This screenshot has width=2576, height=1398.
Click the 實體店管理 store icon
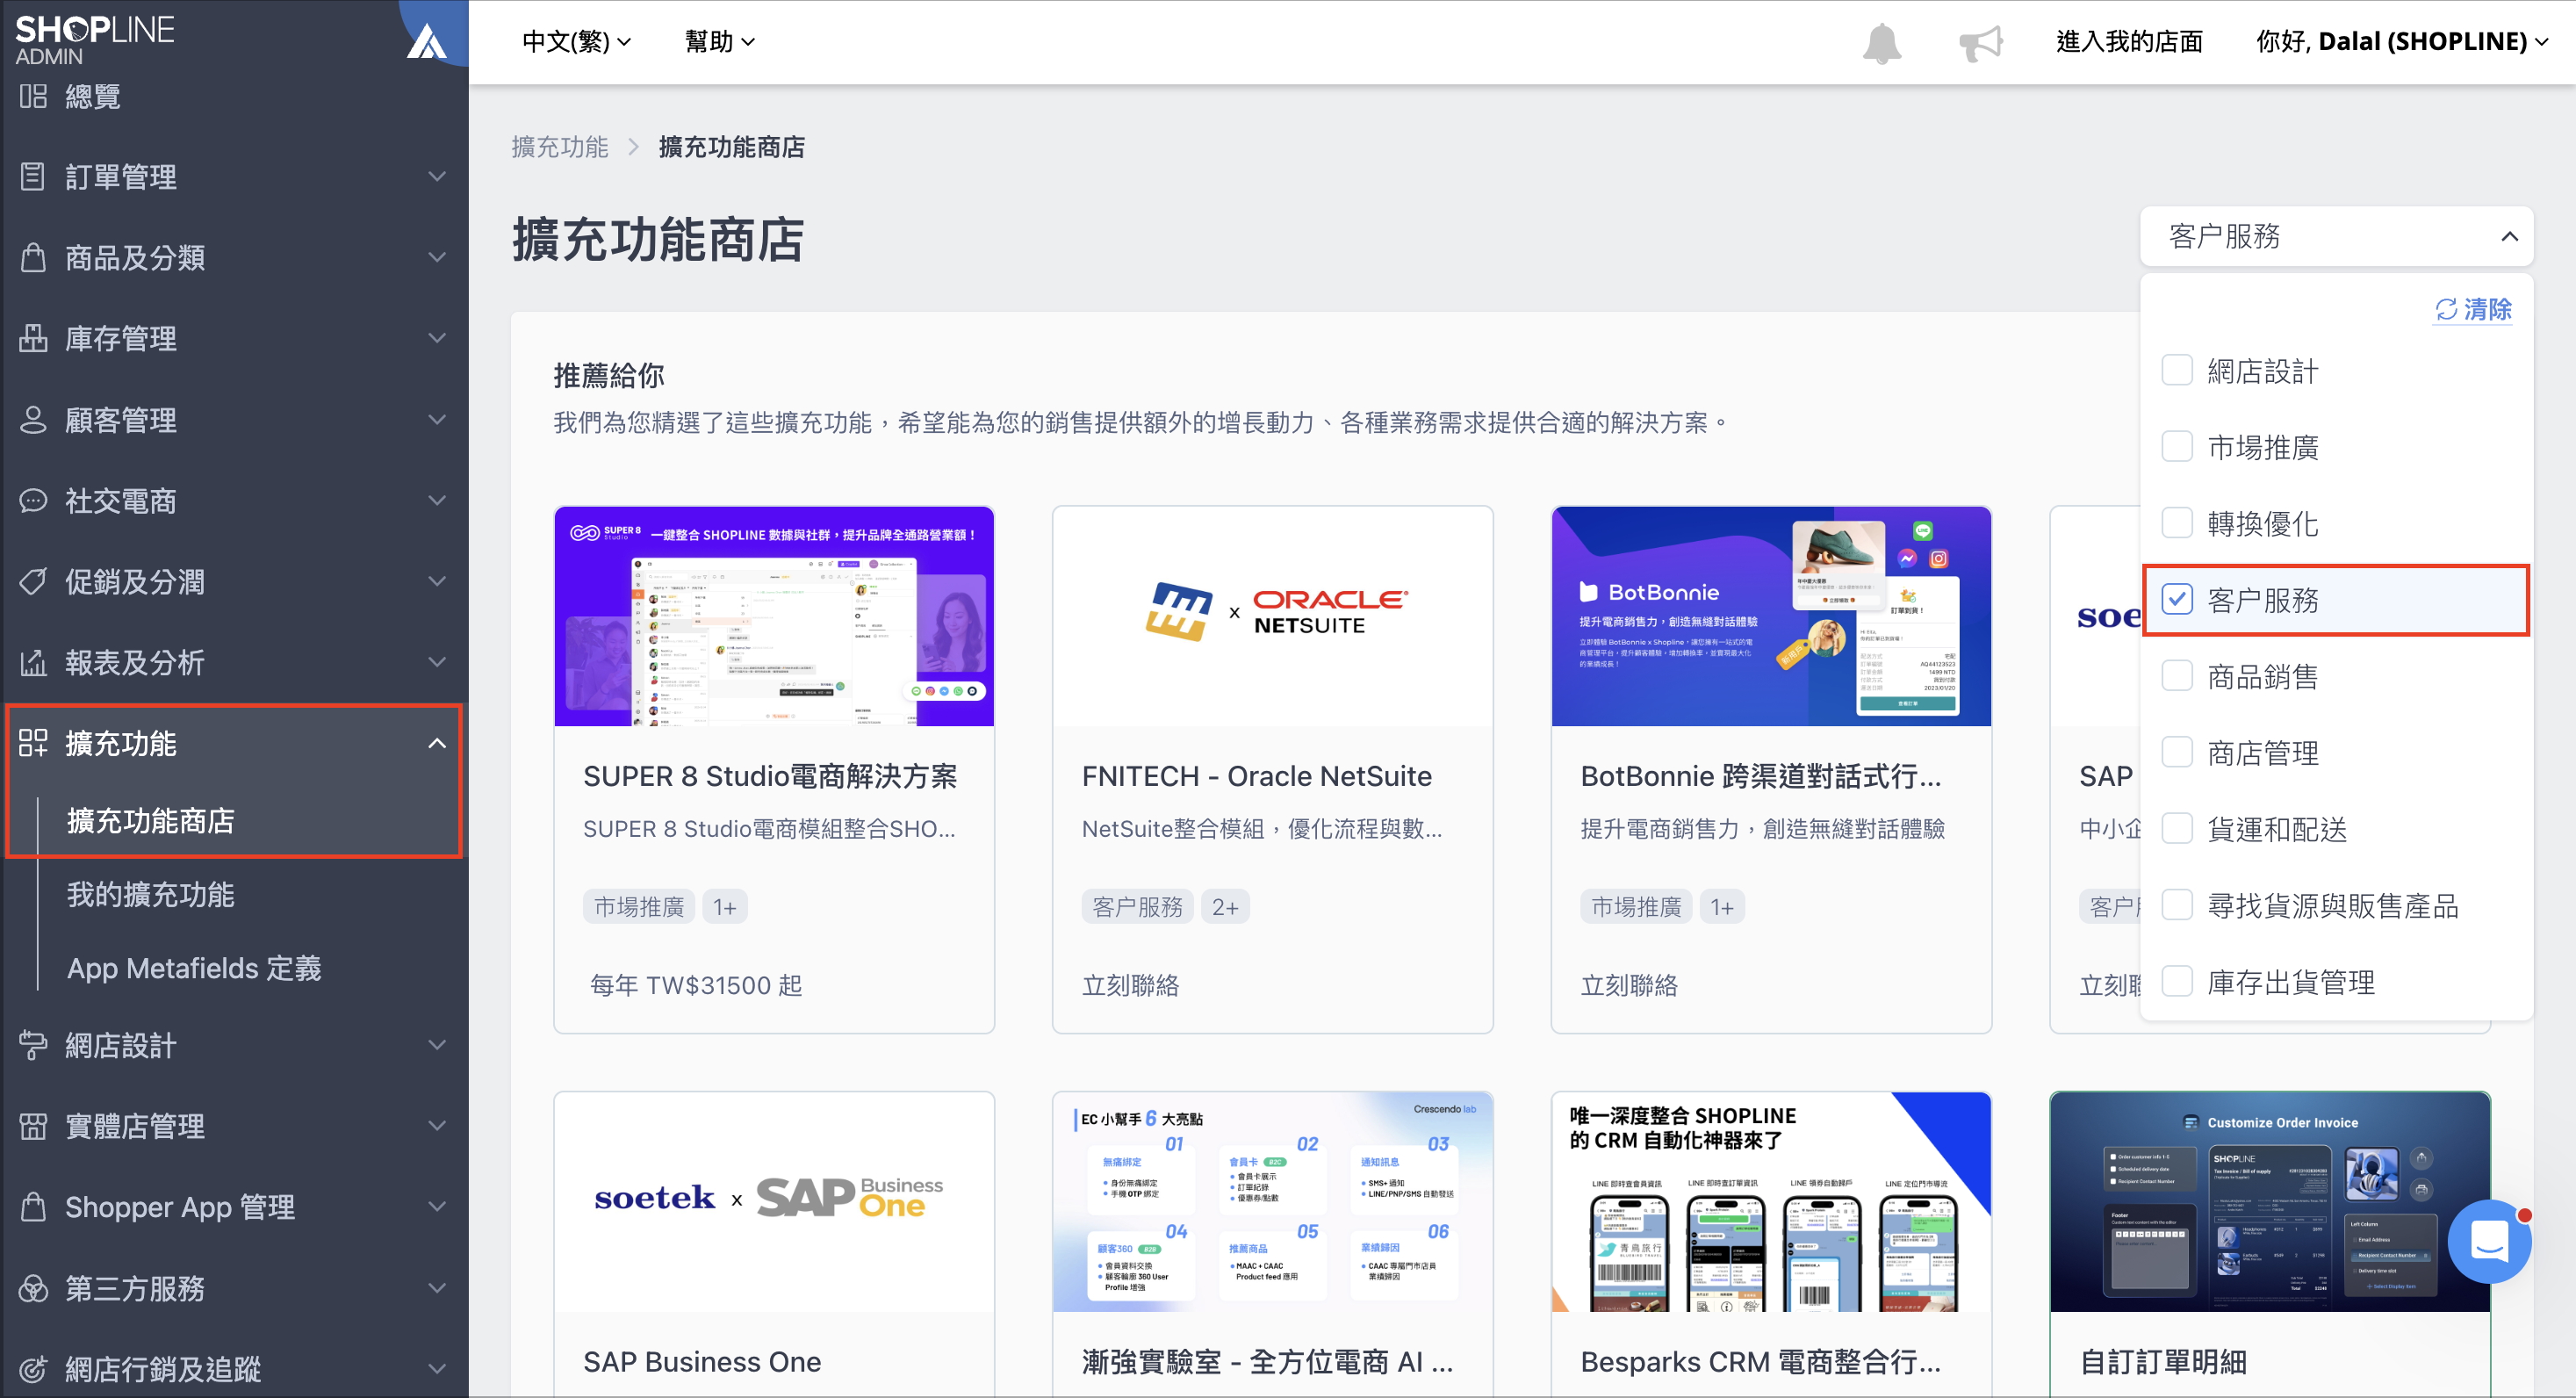point(33,1126)
